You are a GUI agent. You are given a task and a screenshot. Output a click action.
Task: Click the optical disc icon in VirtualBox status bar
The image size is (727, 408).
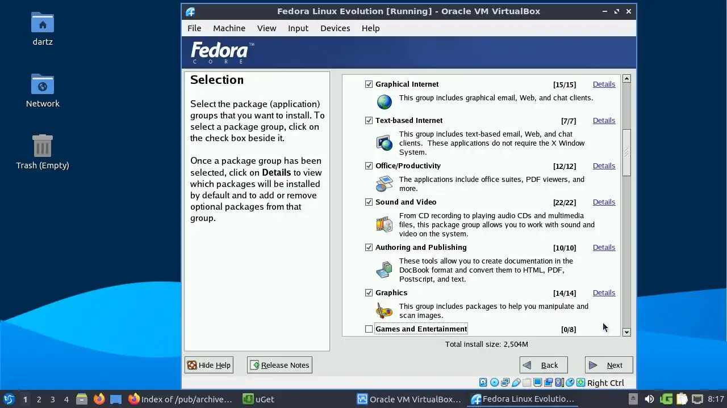tap(494, 382)
